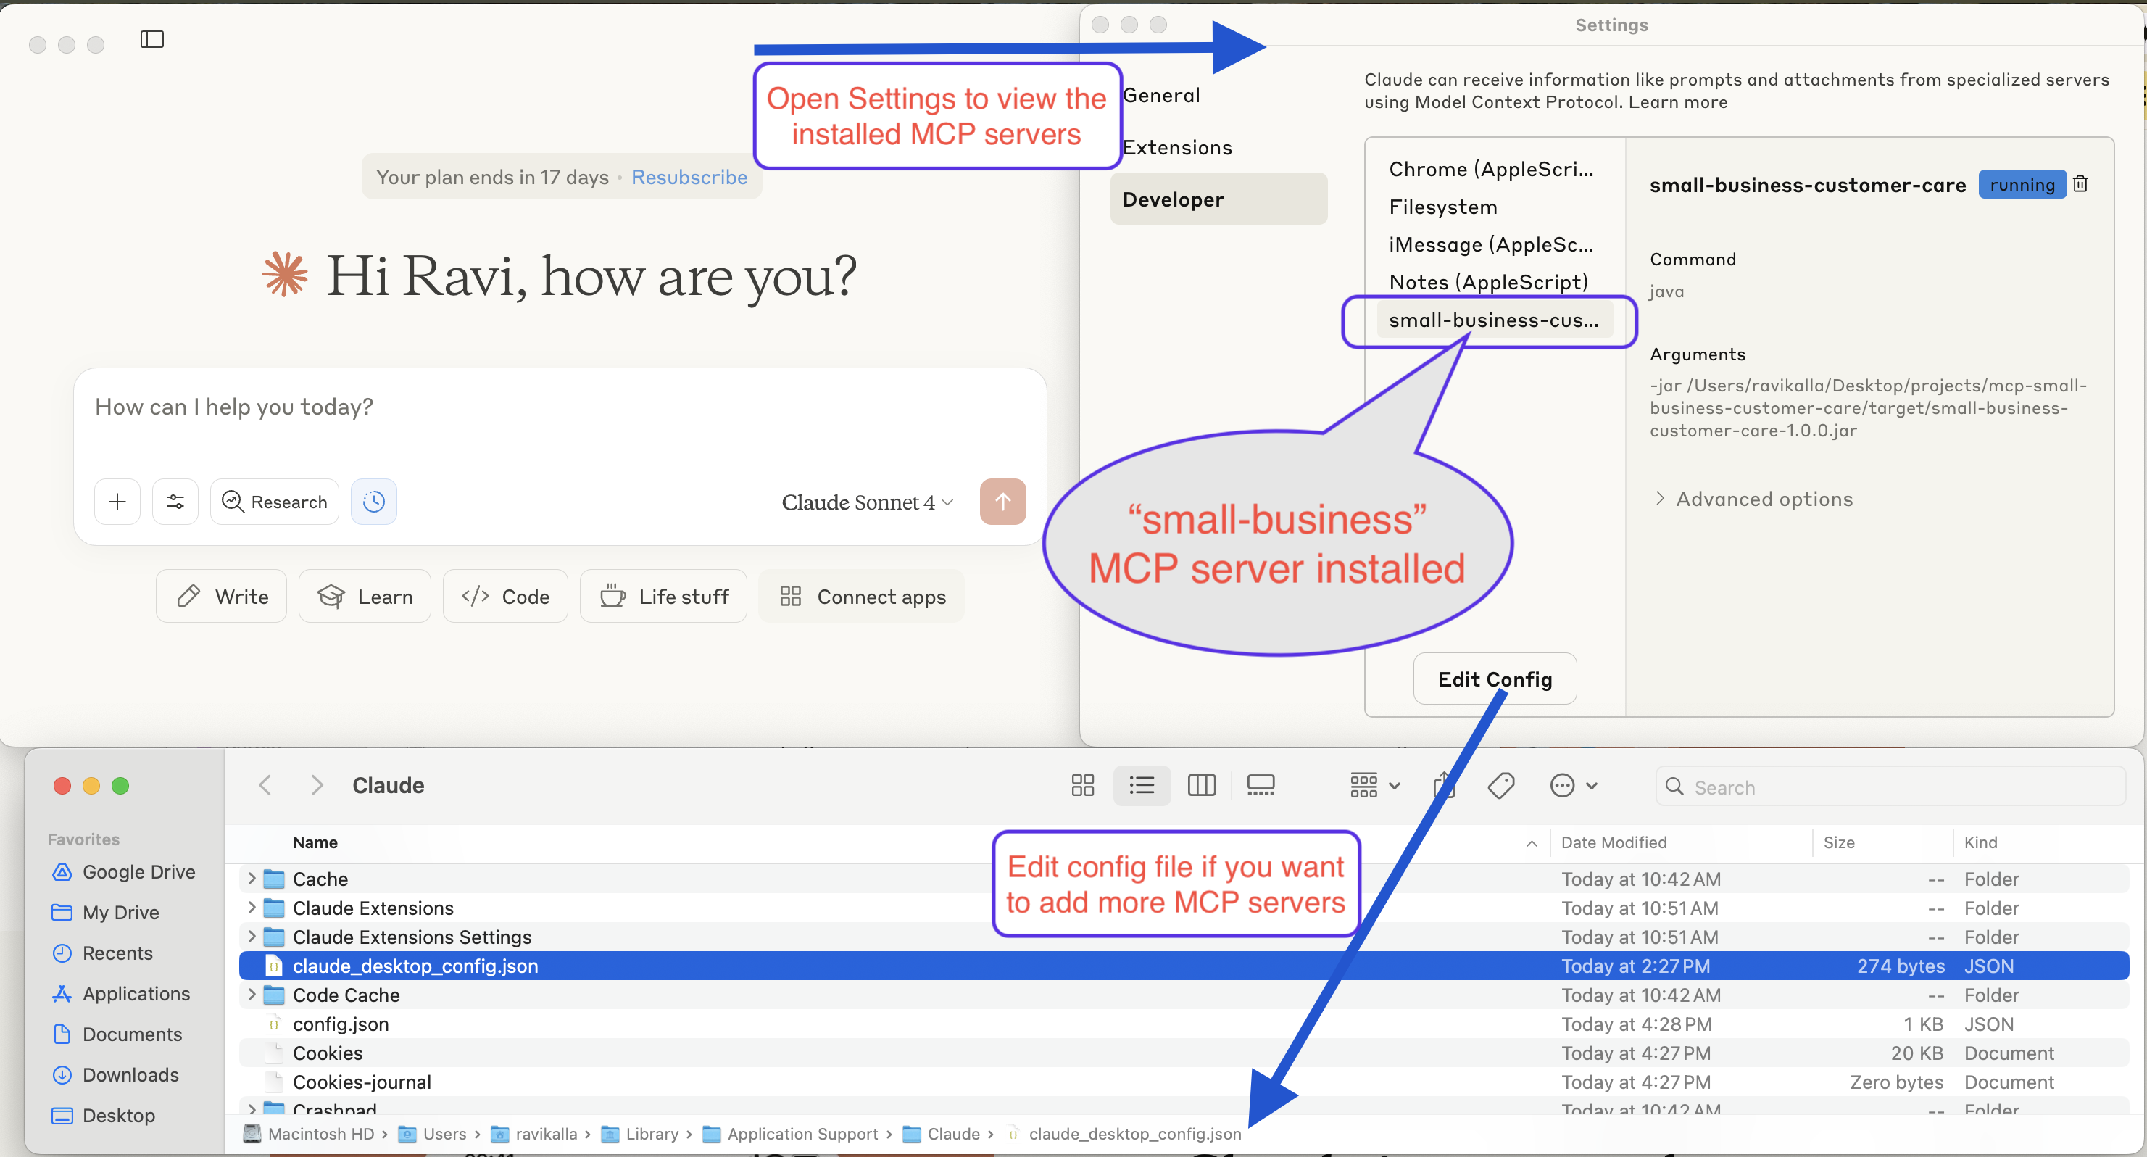Go back in Finder window
This screenshot has height=1157, width=2147.
pos(265,785)
